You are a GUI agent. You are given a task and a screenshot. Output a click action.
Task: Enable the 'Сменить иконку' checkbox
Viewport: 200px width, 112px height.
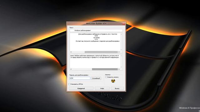[106, 77]
